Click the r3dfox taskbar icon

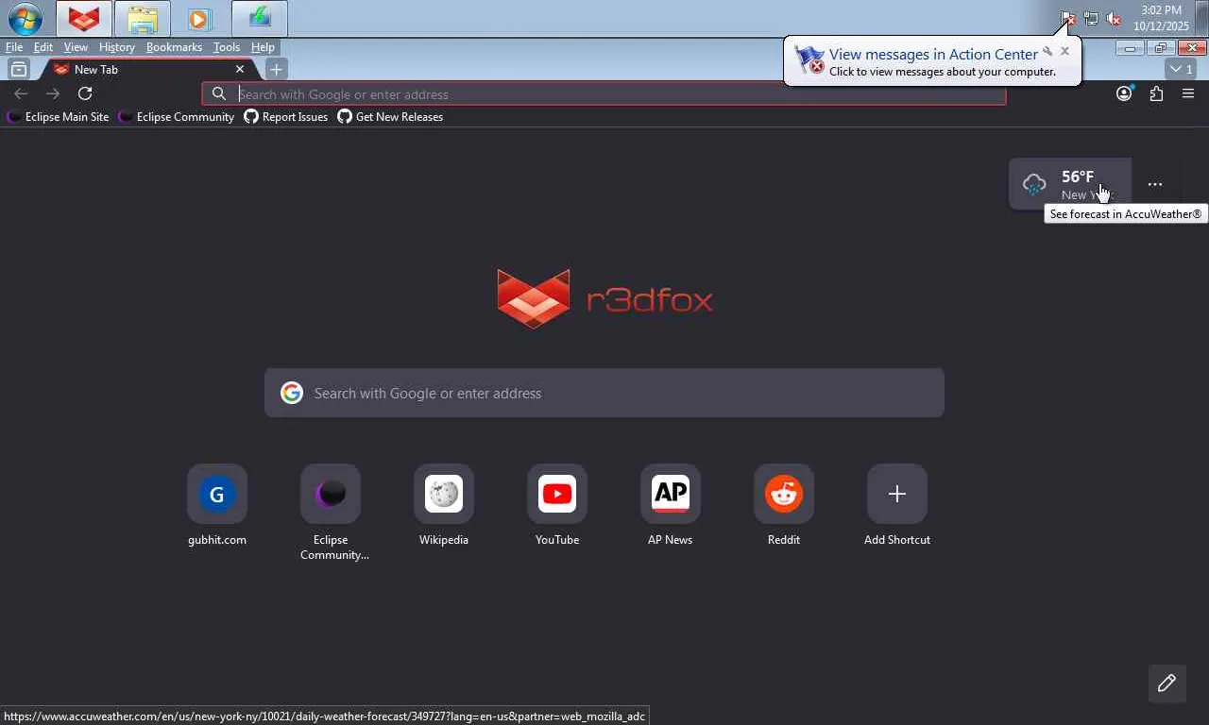point(84,18)
